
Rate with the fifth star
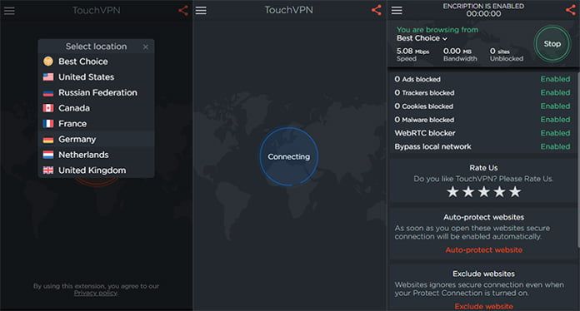(x=515, y=192)
